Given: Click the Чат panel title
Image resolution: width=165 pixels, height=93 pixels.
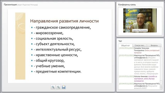Looking at the screenshot, I should 120,41.
